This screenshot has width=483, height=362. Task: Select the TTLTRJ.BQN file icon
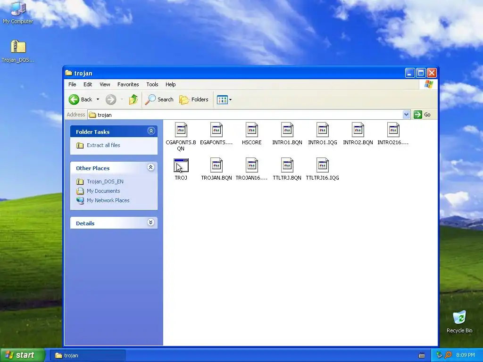287,165
